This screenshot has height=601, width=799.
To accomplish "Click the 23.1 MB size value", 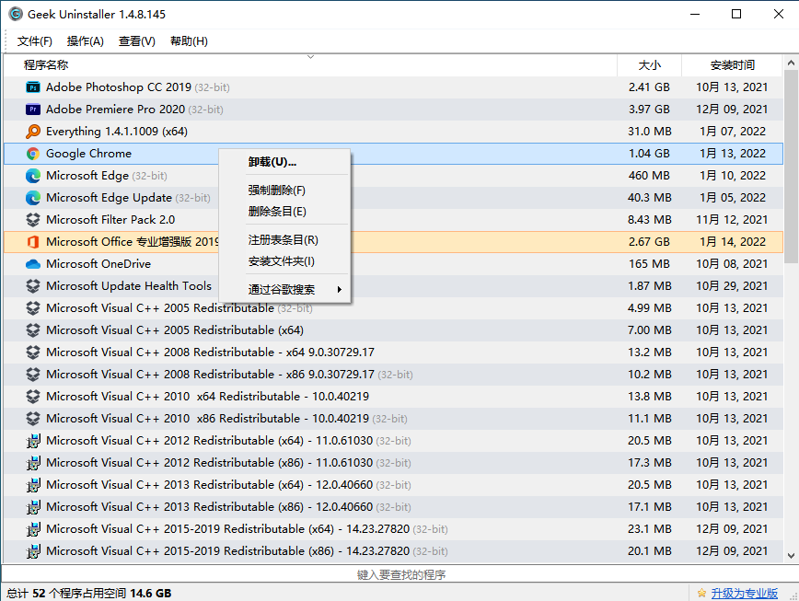I will pos(649,529).
